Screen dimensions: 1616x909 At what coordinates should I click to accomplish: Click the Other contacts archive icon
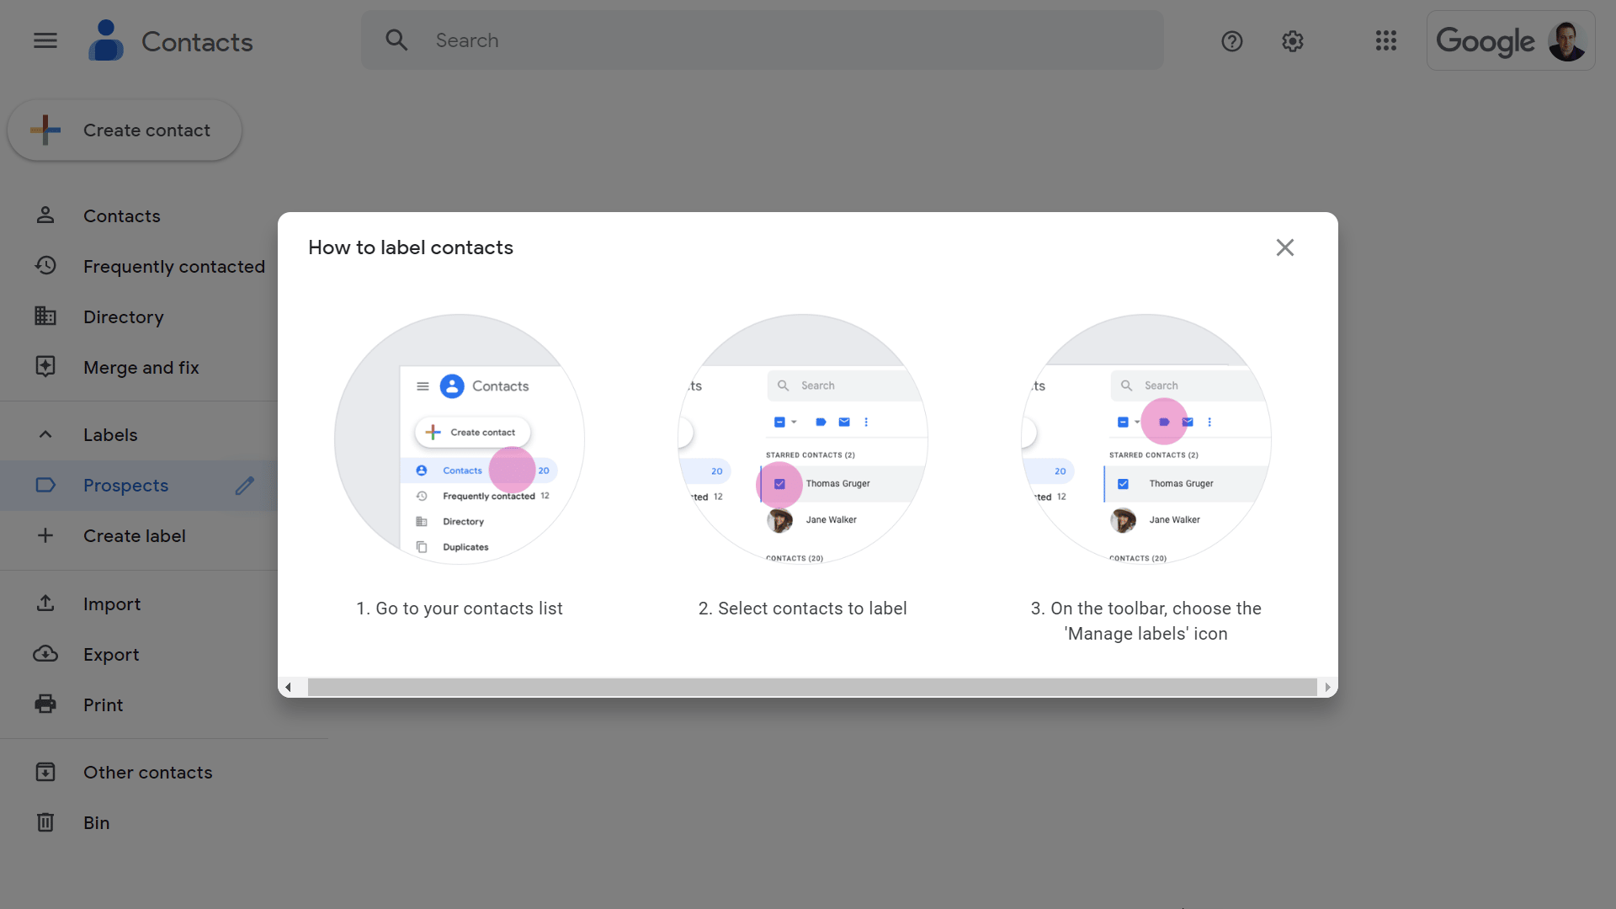click(45, 772)
